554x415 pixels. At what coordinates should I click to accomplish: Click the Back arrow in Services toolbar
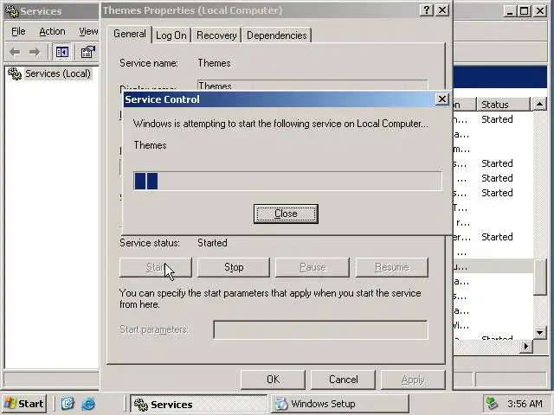click(15, 52)
